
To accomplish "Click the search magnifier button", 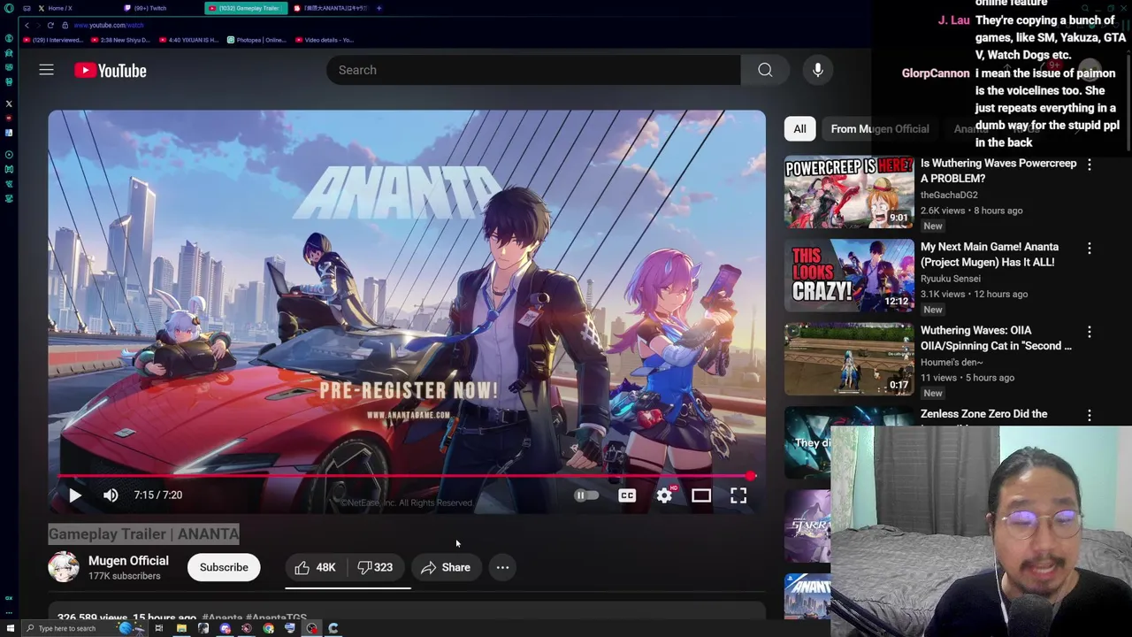I will (x=765, y=70).
